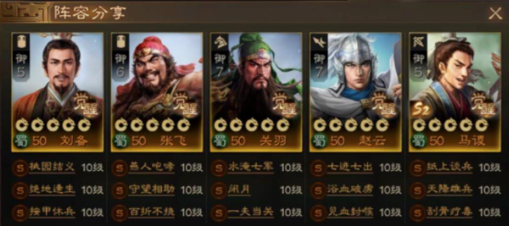View the 赵云 hero card
Viewport: 509px width, 226px height.
356,92
